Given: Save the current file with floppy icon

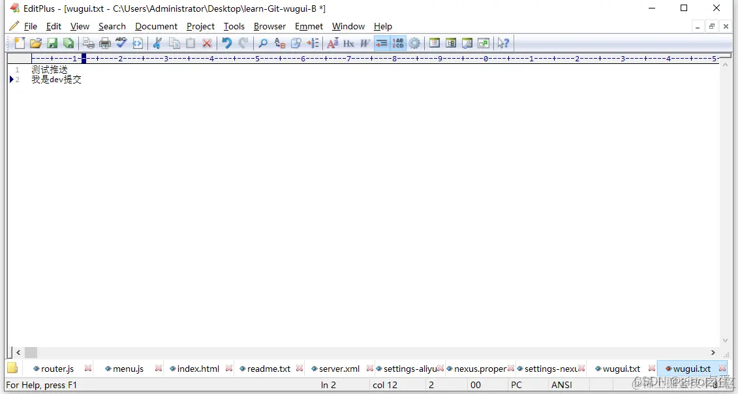Looking at the screenshot, I should [52, 44].
